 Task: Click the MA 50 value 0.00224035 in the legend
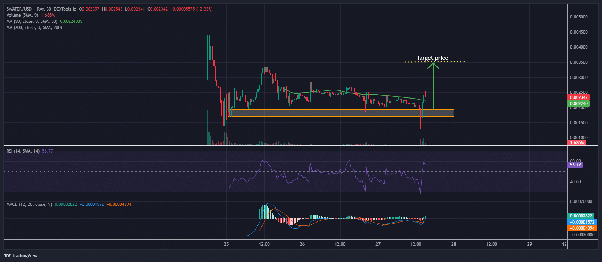click(x=71, y=21)
